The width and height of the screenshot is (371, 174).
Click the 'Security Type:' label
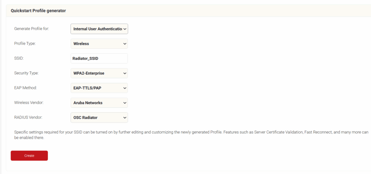(26, 73)
